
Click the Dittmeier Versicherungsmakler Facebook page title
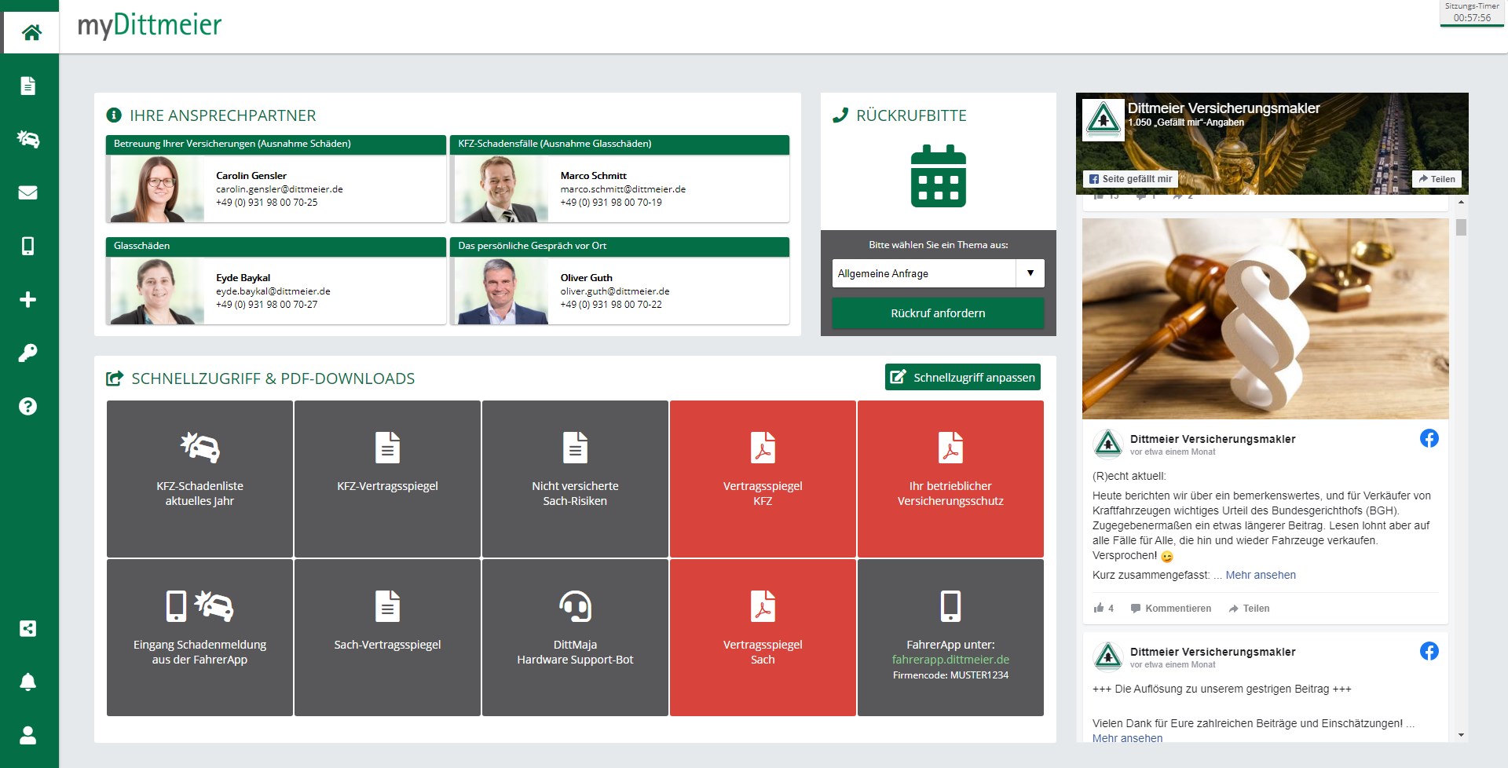click(1224, 108)
